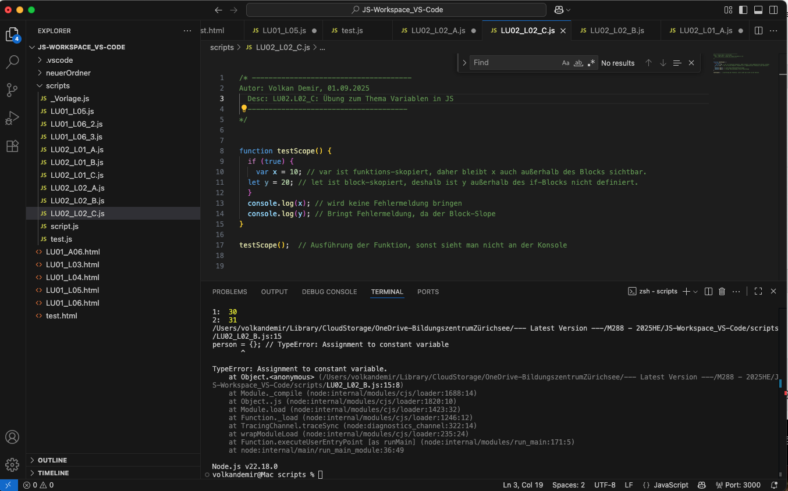Open the PROBLEMS panel tab
Image resolution: width=788 pixels, height=491 pixels.
[x=229, y=292]
